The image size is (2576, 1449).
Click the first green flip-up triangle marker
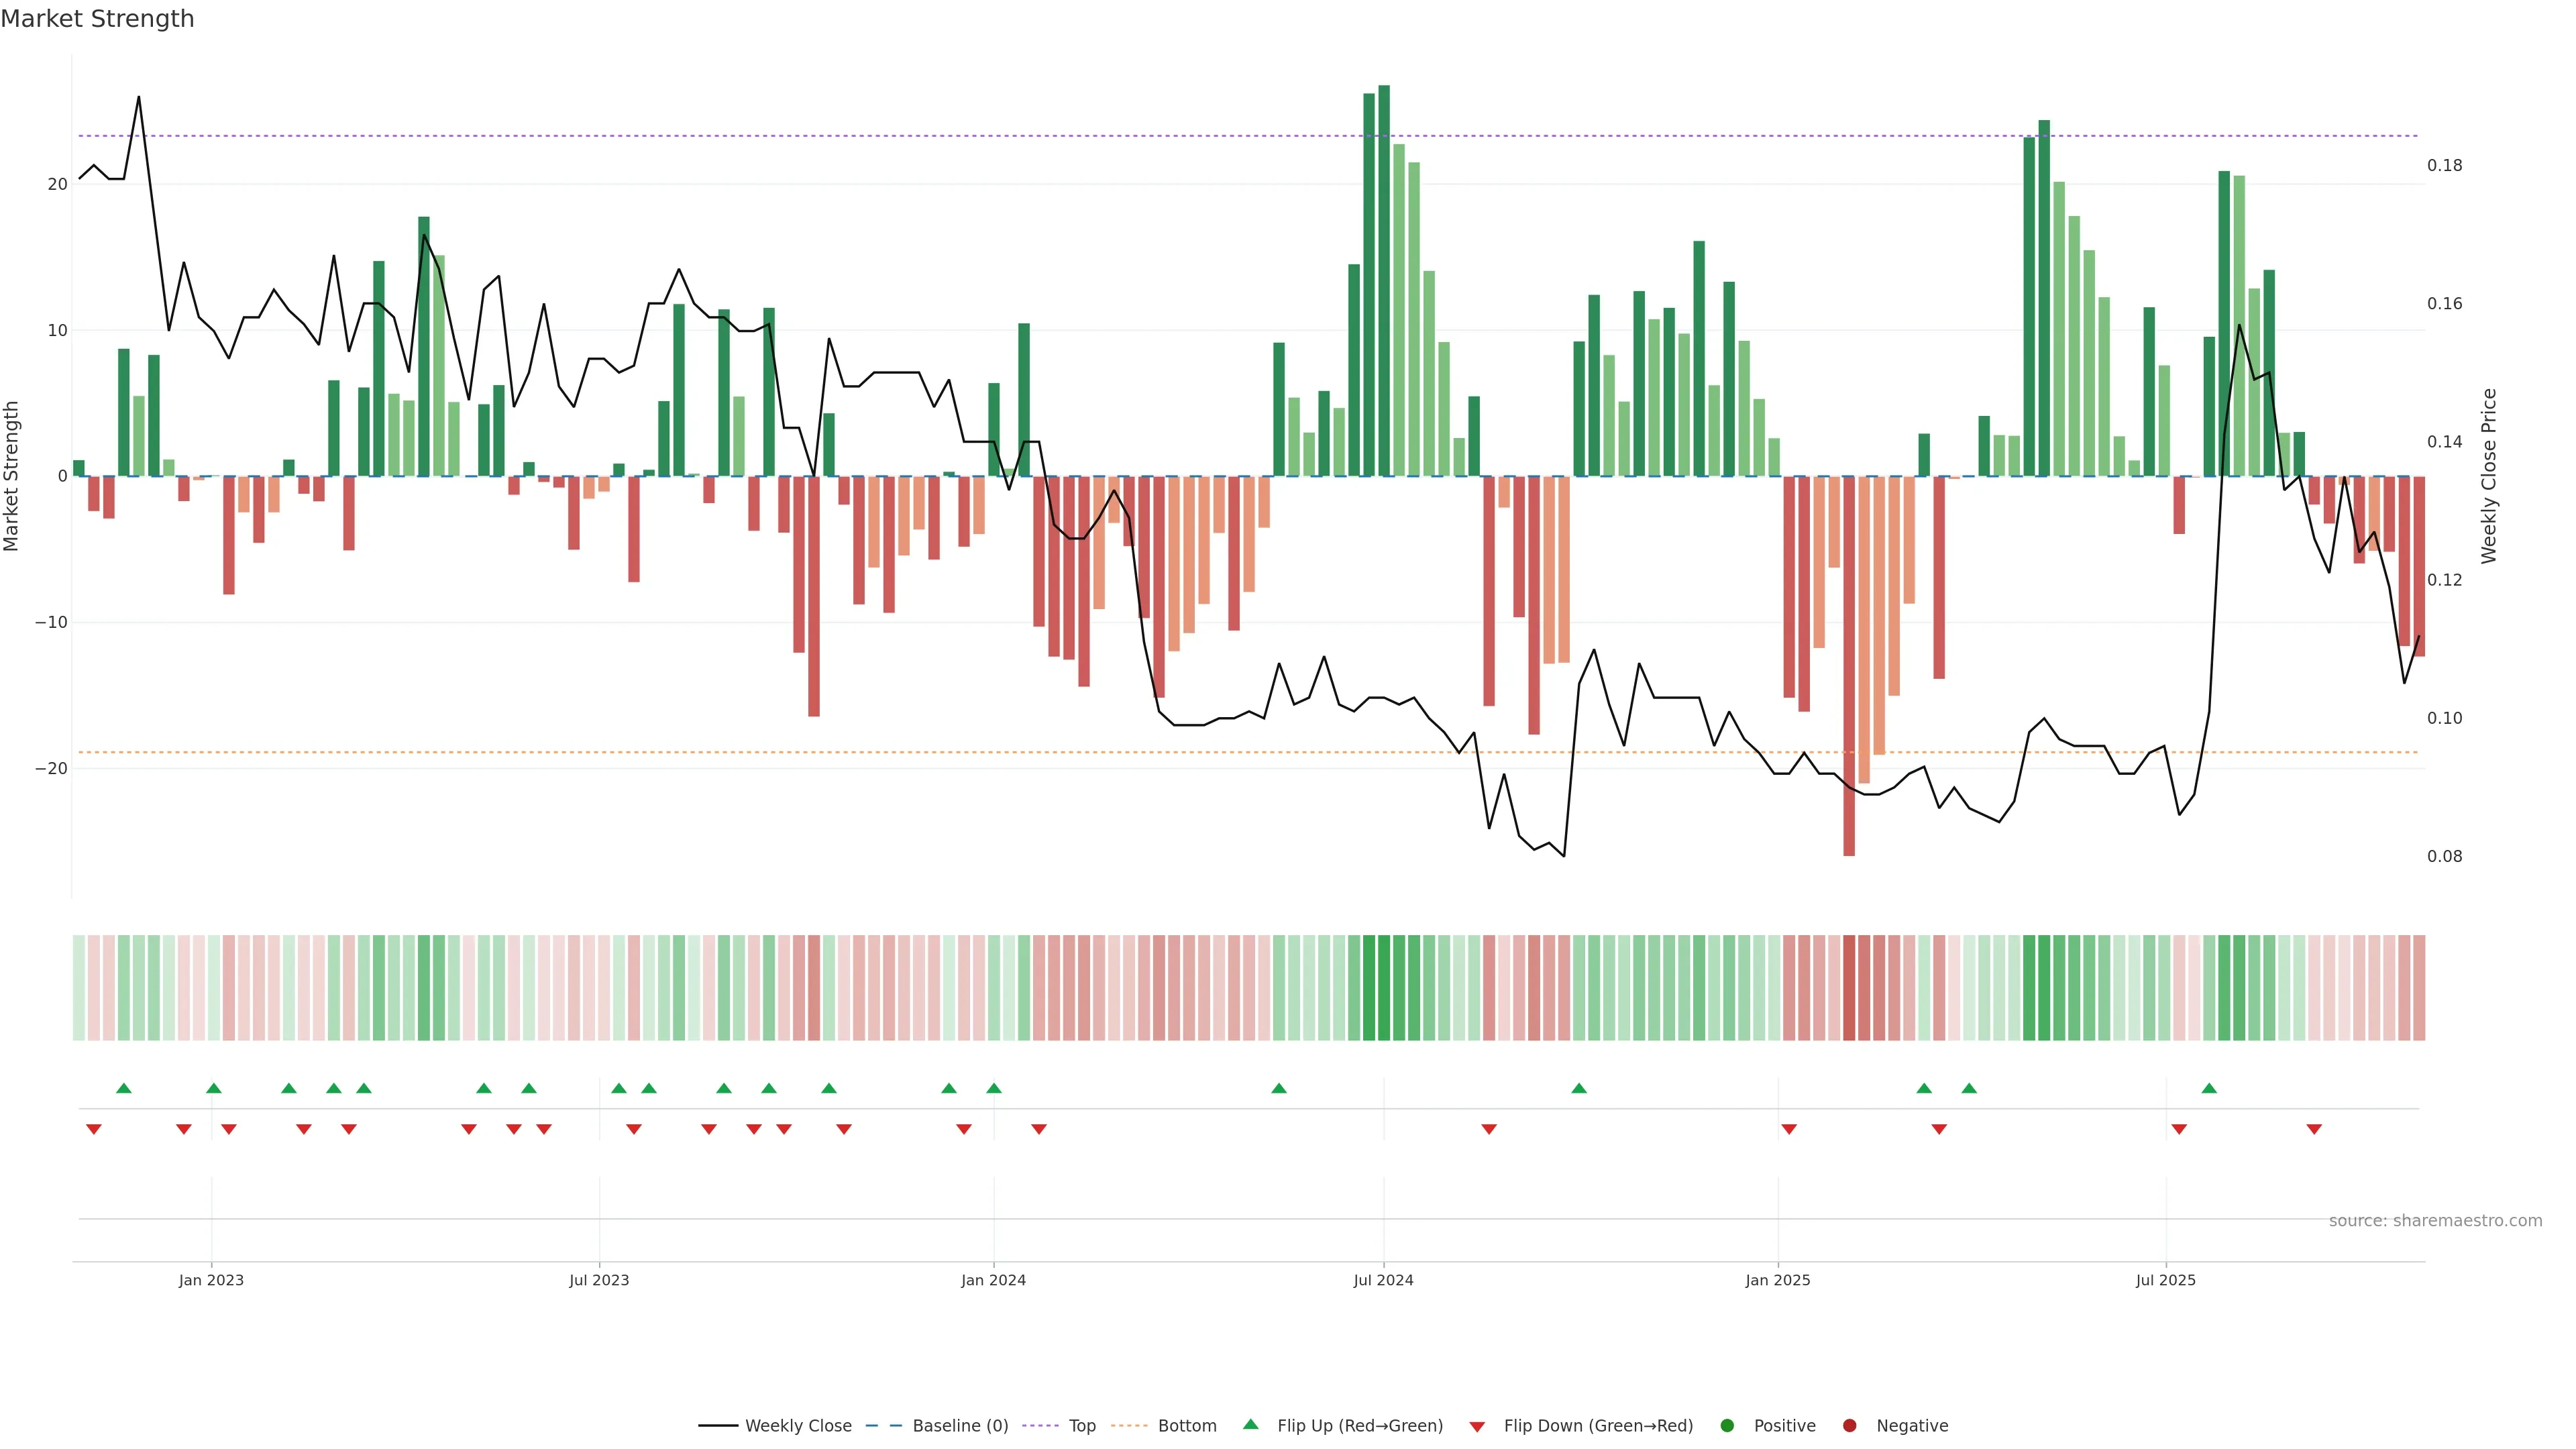click(x=124, y=1088)
